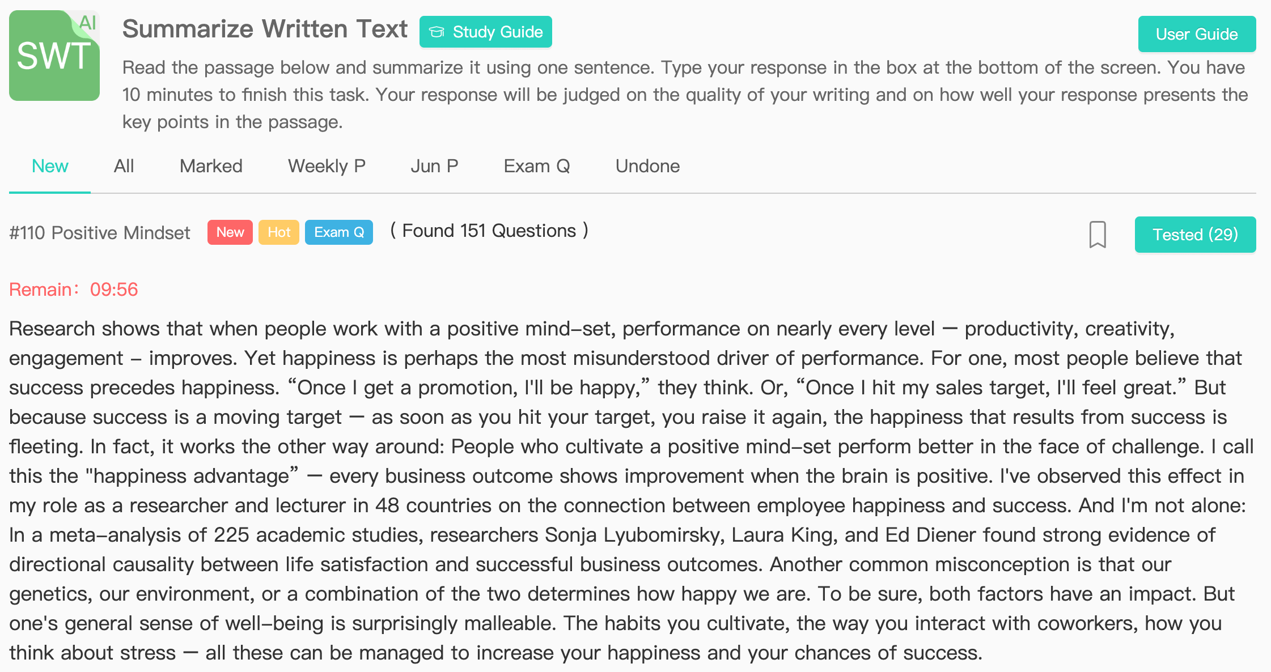Select the Jun P tab

point(434,166)
